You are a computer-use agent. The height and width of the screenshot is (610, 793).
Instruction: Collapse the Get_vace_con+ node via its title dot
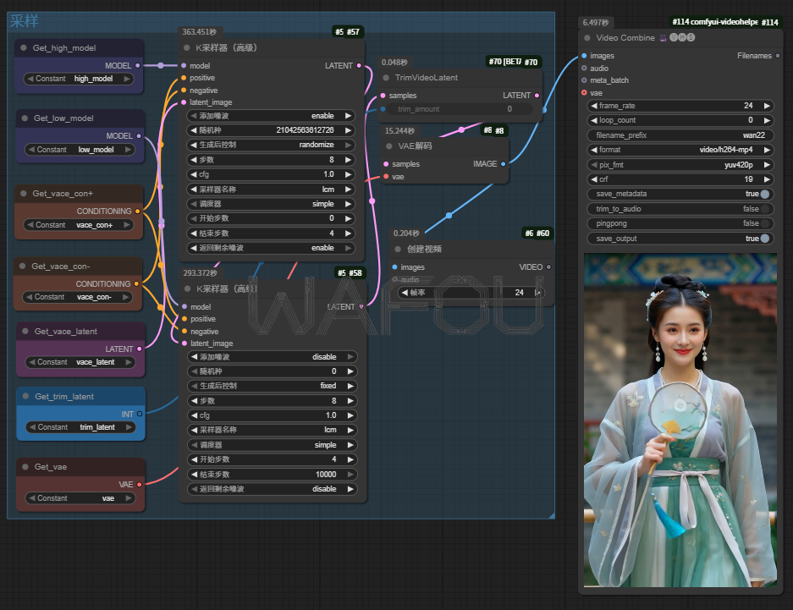pyautogui.click(x=23, y=194)
